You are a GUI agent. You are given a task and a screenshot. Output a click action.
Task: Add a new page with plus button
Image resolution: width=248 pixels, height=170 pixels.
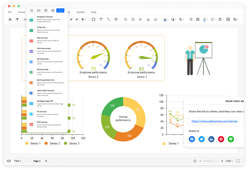(46, 161)
